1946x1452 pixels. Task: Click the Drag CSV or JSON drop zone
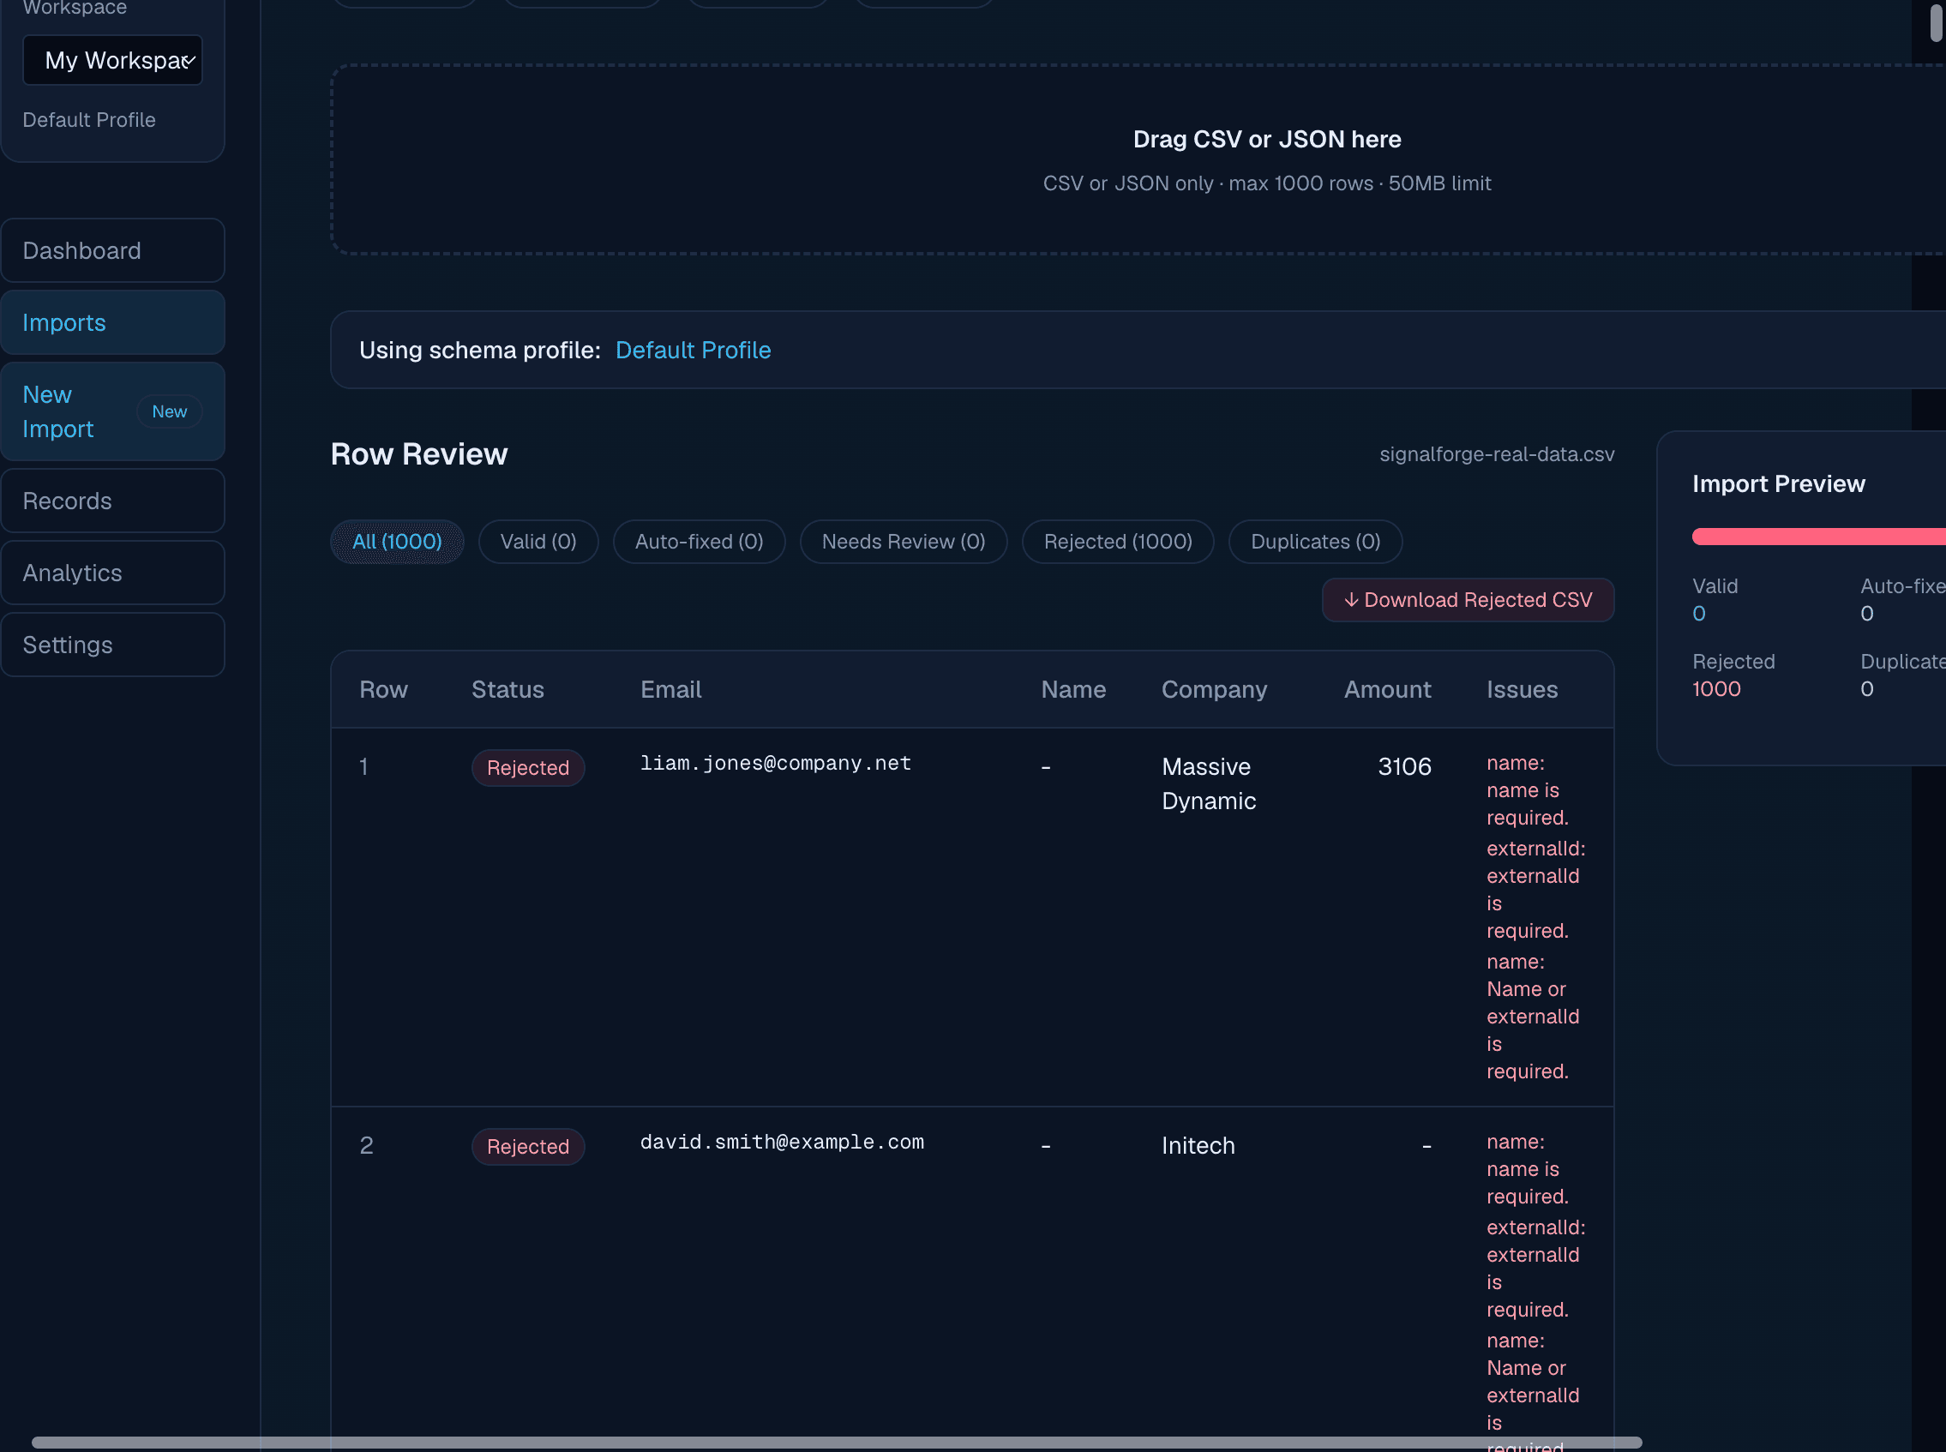[x=1138, y=160]
